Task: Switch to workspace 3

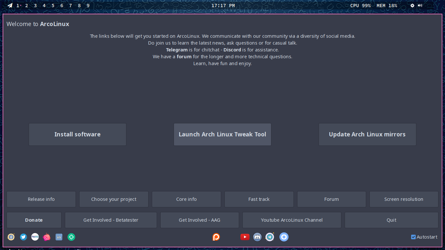Action: [x=36, y=6]
